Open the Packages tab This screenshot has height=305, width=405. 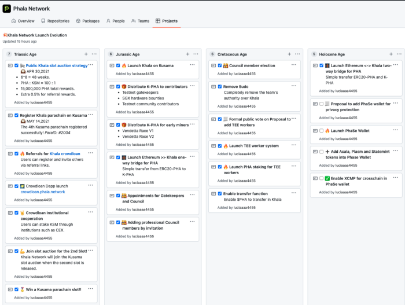(88, 21)
